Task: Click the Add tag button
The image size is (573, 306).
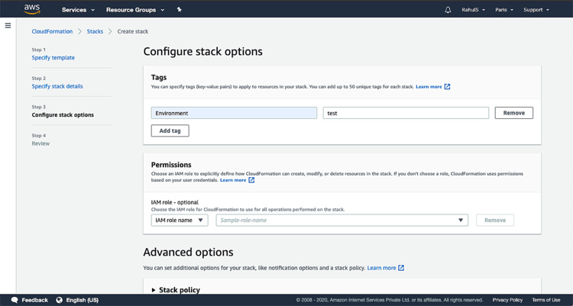Action: pos(170,131)
